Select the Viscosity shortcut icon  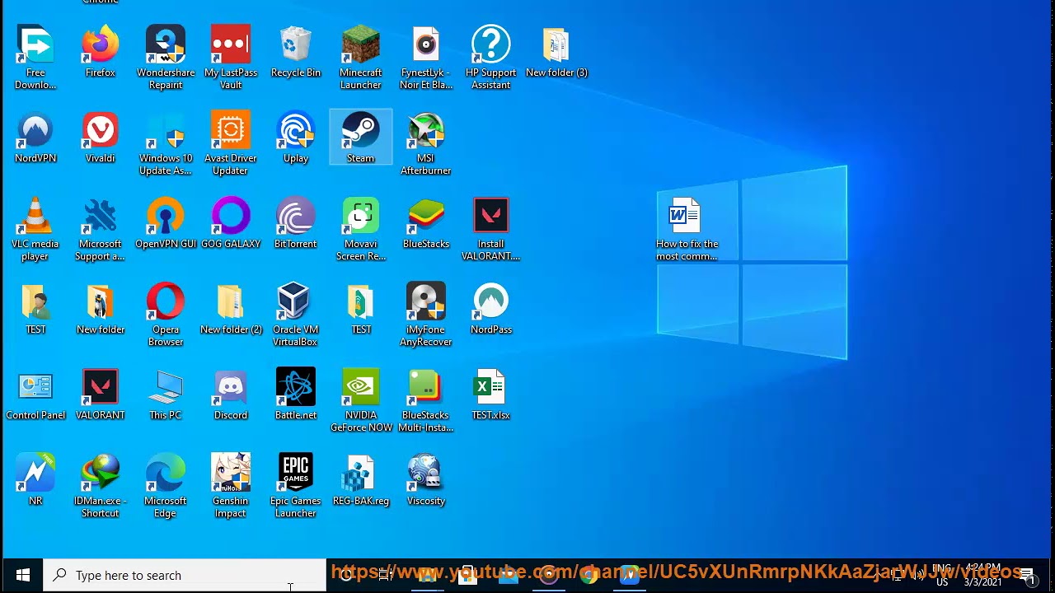(x=426, y=473)
